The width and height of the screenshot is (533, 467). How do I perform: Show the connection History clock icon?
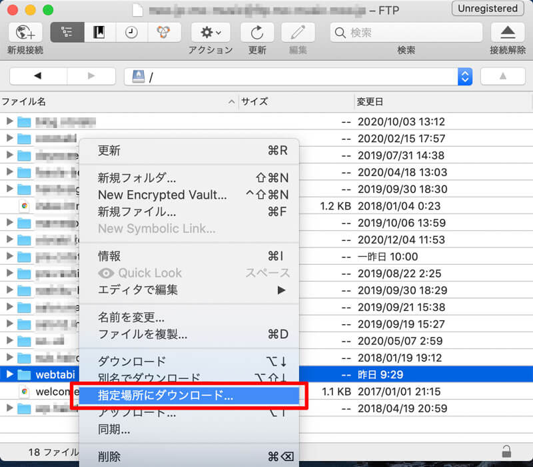pos(131,32)
